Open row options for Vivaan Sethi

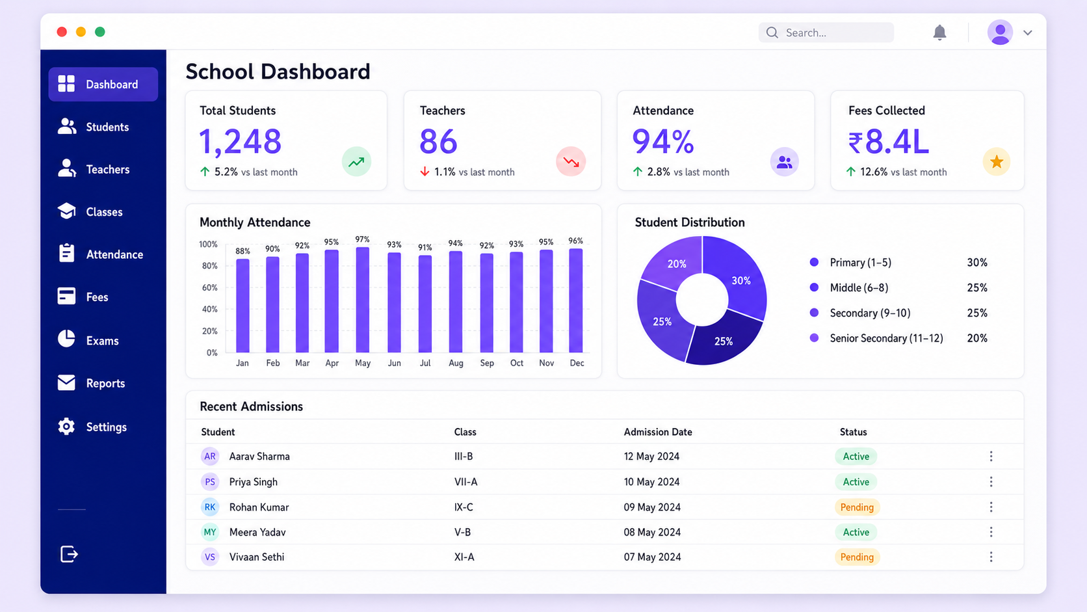(991, 557)
